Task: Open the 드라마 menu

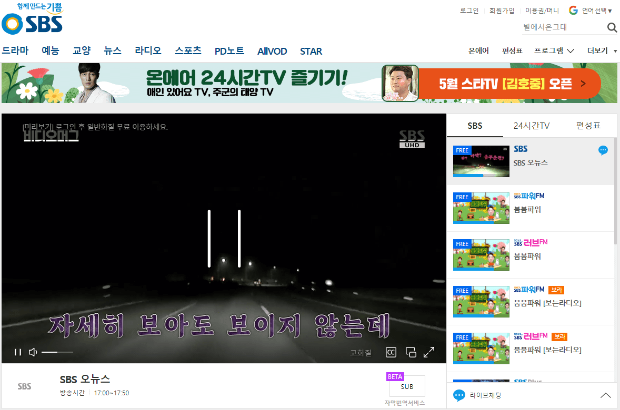Action: pos(15,51)
